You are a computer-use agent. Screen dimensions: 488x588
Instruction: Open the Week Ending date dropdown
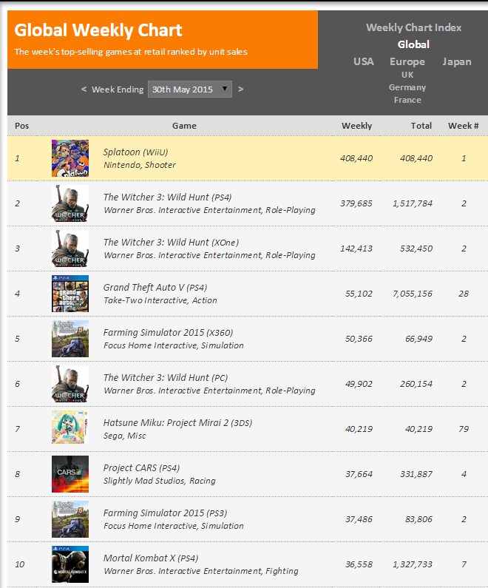coord(189,89)
